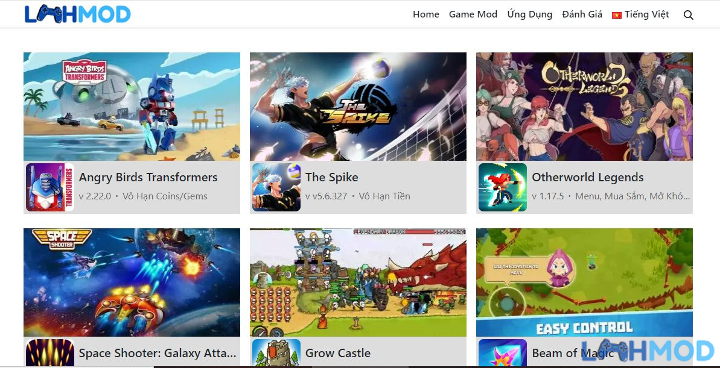Open the Ứng Dụng menu

tap(529, 14)
